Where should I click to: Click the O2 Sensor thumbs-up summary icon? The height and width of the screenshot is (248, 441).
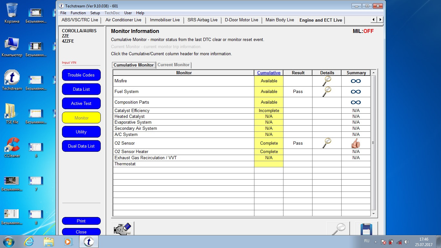[x=356, y=143]
